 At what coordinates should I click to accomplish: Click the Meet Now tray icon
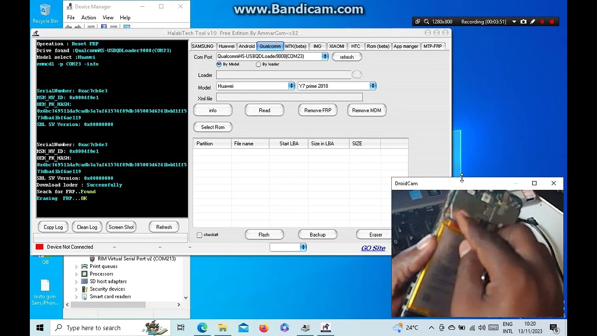coord(442,328)
